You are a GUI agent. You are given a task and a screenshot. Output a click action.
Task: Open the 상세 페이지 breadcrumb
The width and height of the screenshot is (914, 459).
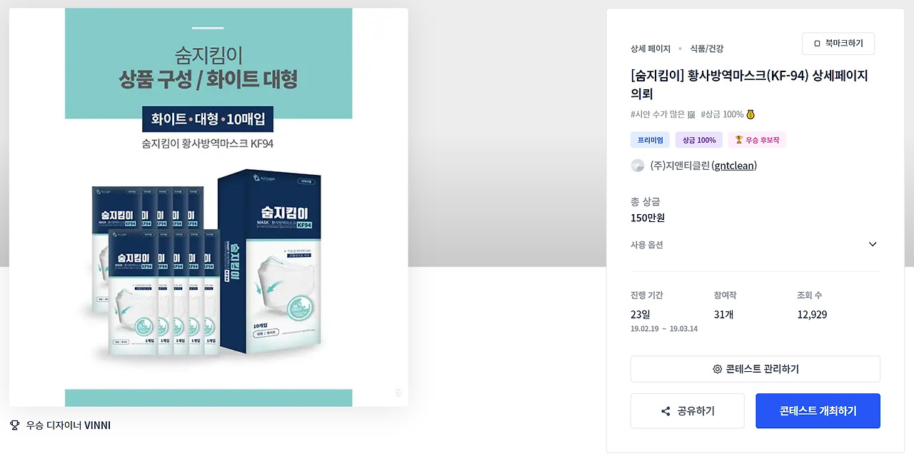[x=651, y=49]
